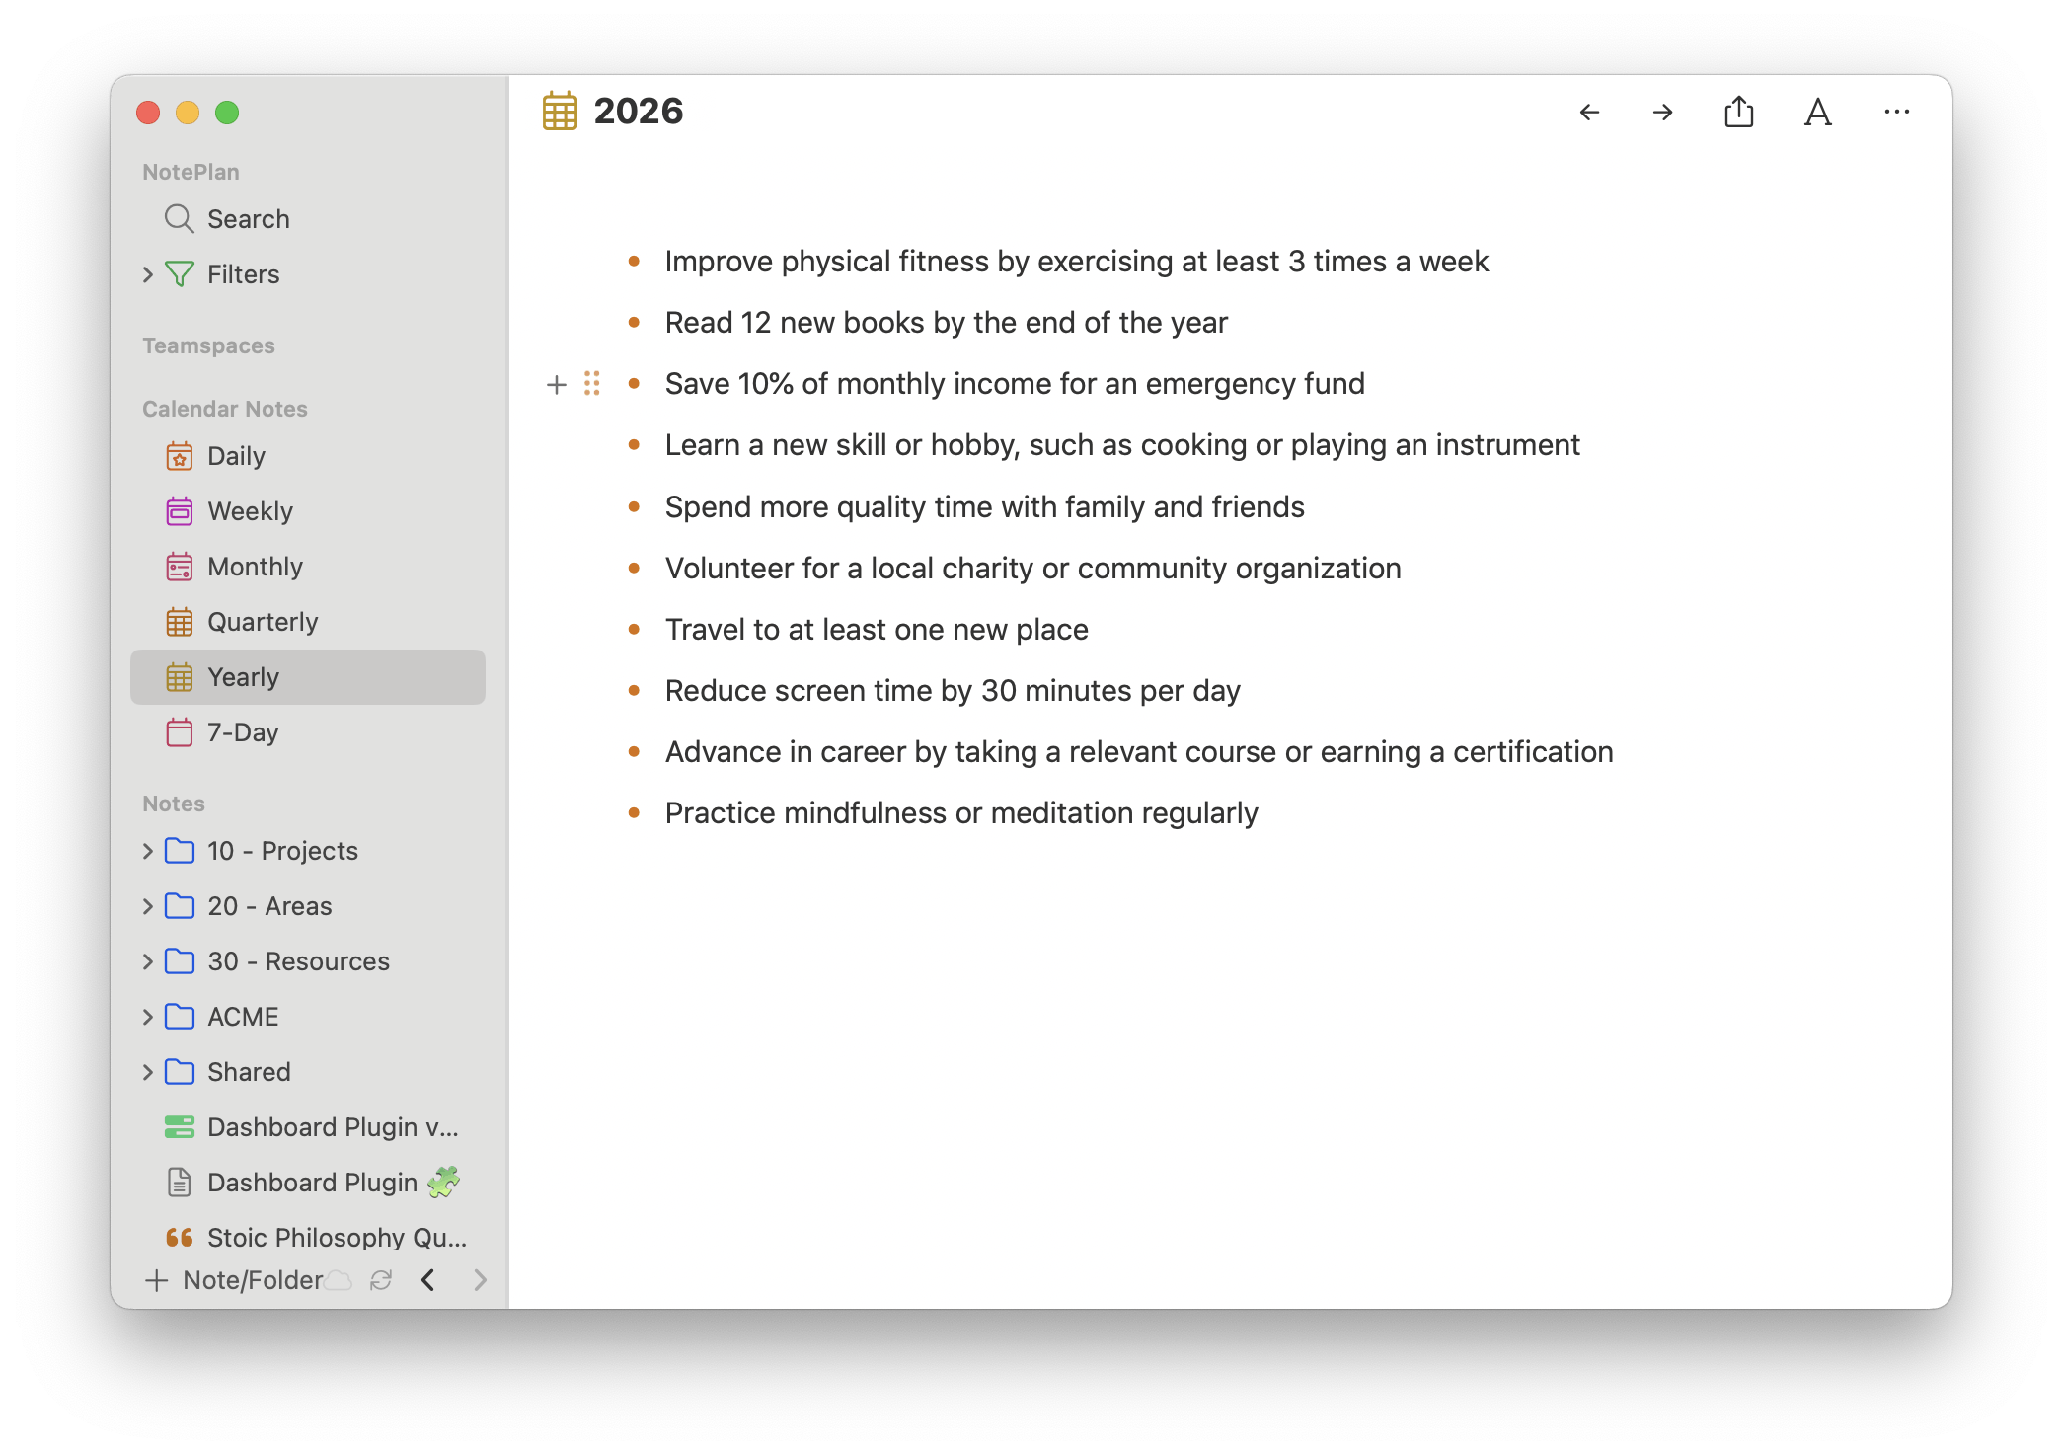This screenshot has width=2063, height=1455.
Task: Open the 7-Day calendar view
Action: point(243,732)
